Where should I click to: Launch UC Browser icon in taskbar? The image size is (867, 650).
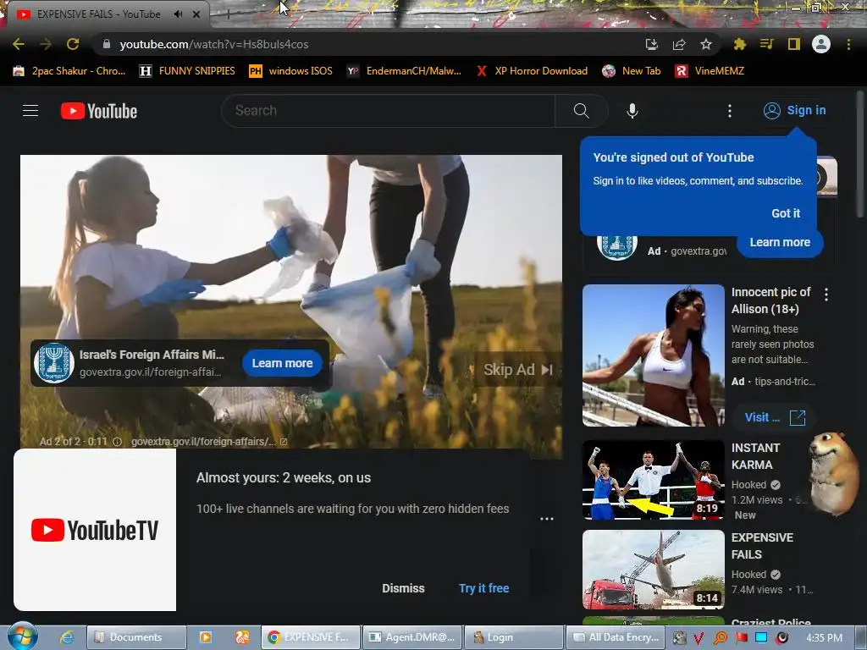(x=242, y=637)
